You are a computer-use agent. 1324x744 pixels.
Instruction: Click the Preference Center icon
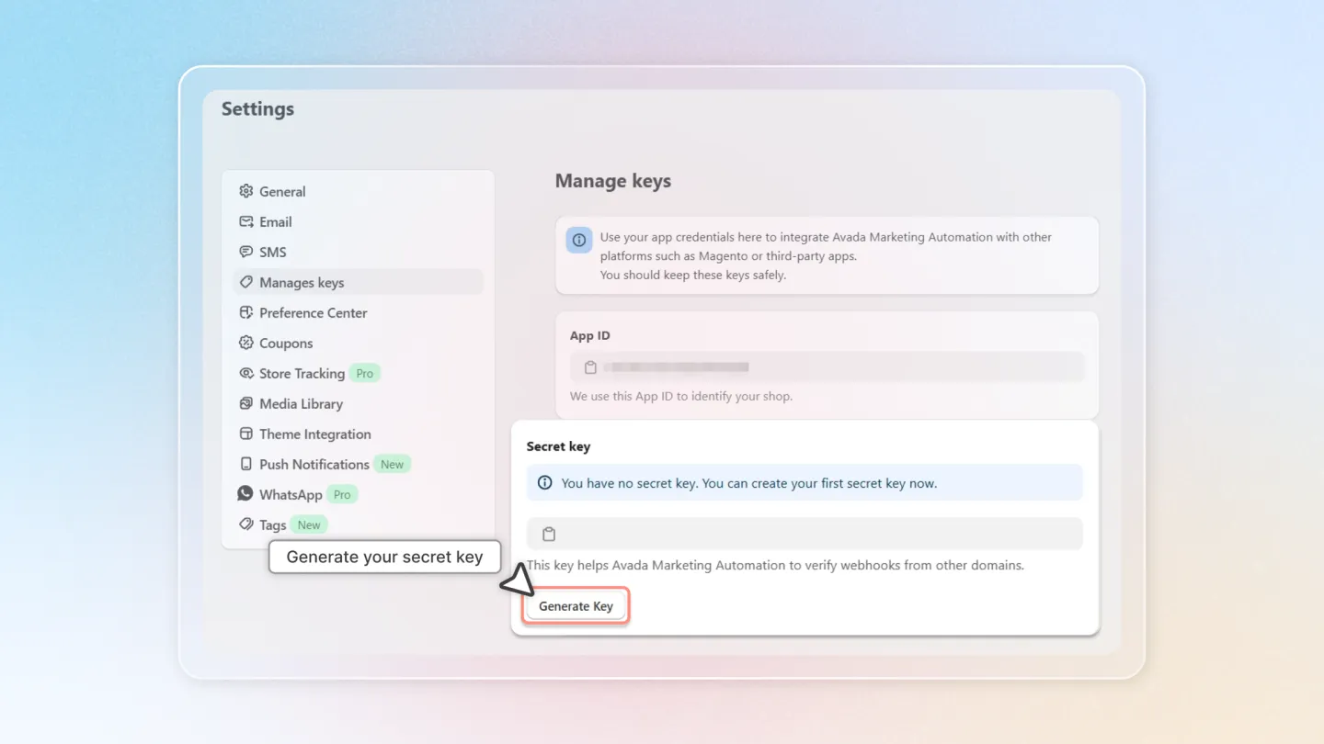pos(245,312)
